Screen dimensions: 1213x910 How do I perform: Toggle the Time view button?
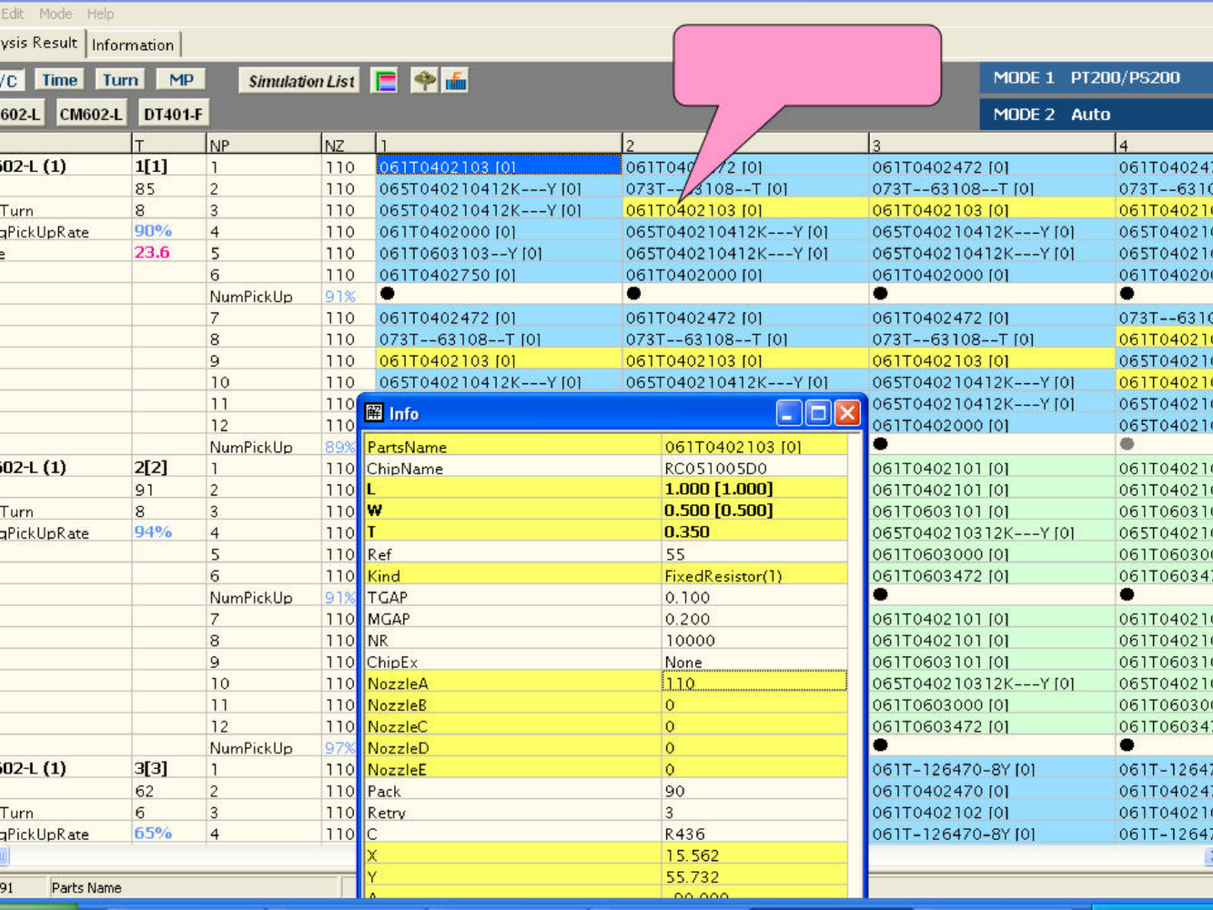60,80
